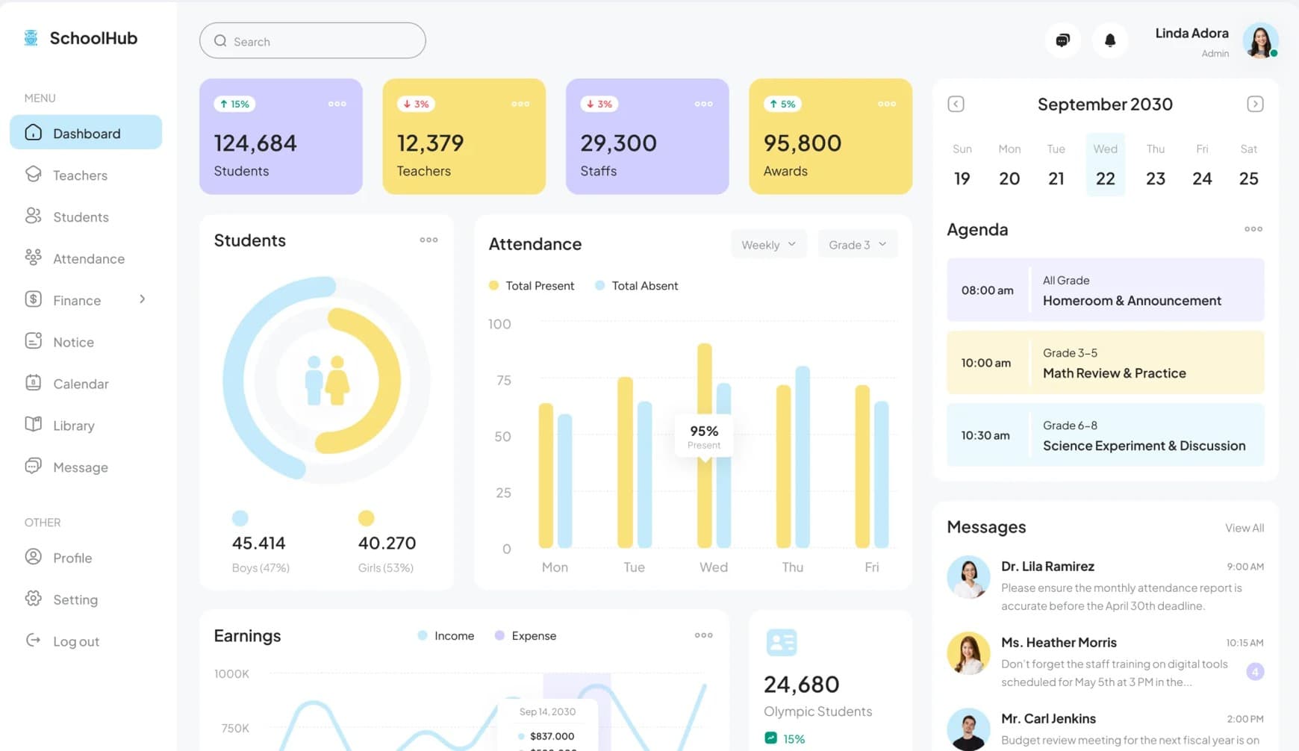Open the Grade 3 filter dropdown

tap(857, 245)
